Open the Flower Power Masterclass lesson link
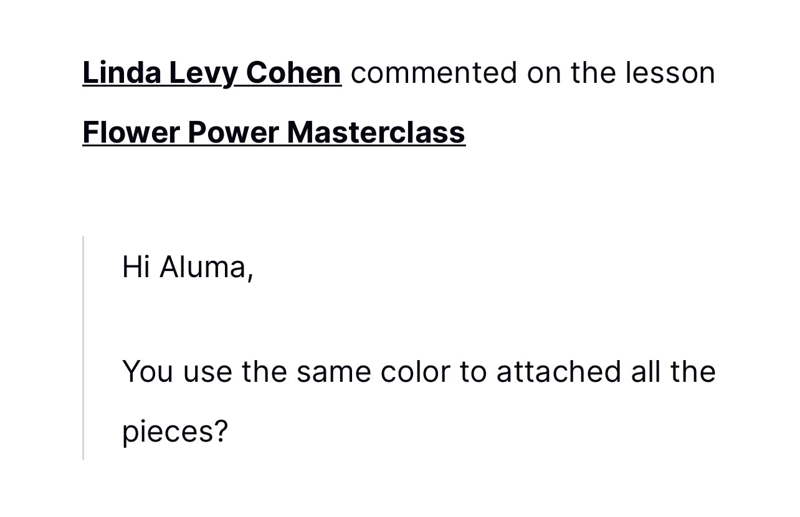Screen dimensions: 800x517 click(274, 133)
